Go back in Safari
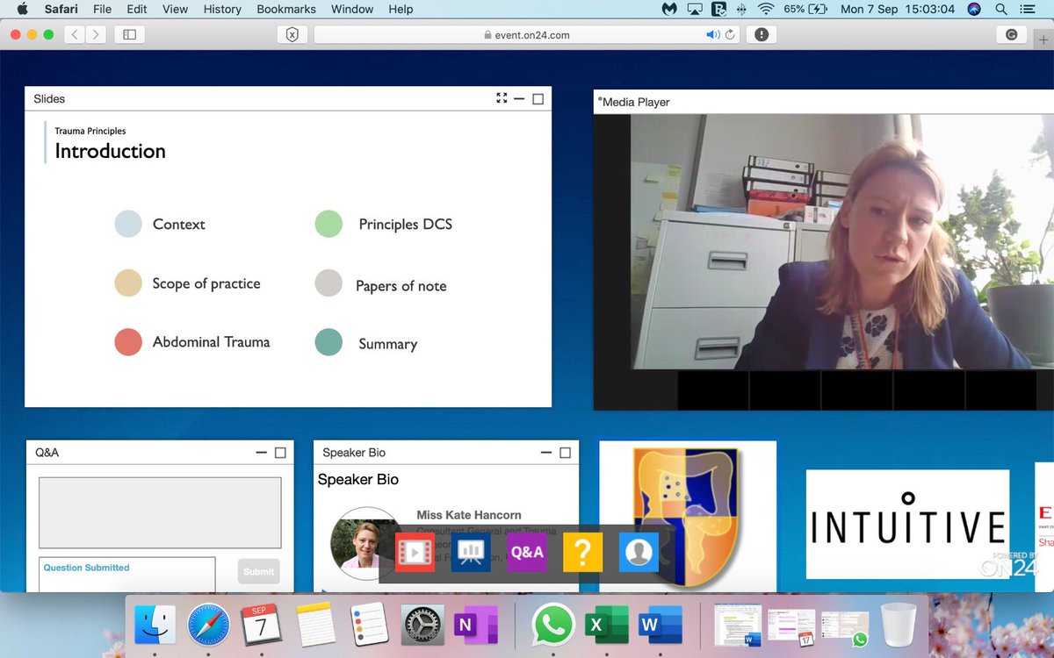Viewport: 1054px width, 658px height. click(x=74, y=34)
